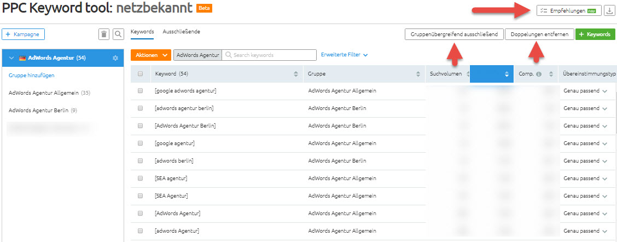Screen dimensions: 617x242
Task: Collapse the AdWords Agentur campaign chevron
Action: pyautogui.click(x=11, y=58)
